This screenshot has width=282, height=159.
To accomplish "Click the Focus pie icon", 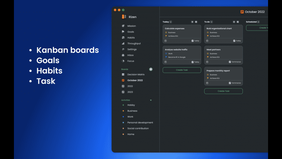I will (x=123, y=61).
